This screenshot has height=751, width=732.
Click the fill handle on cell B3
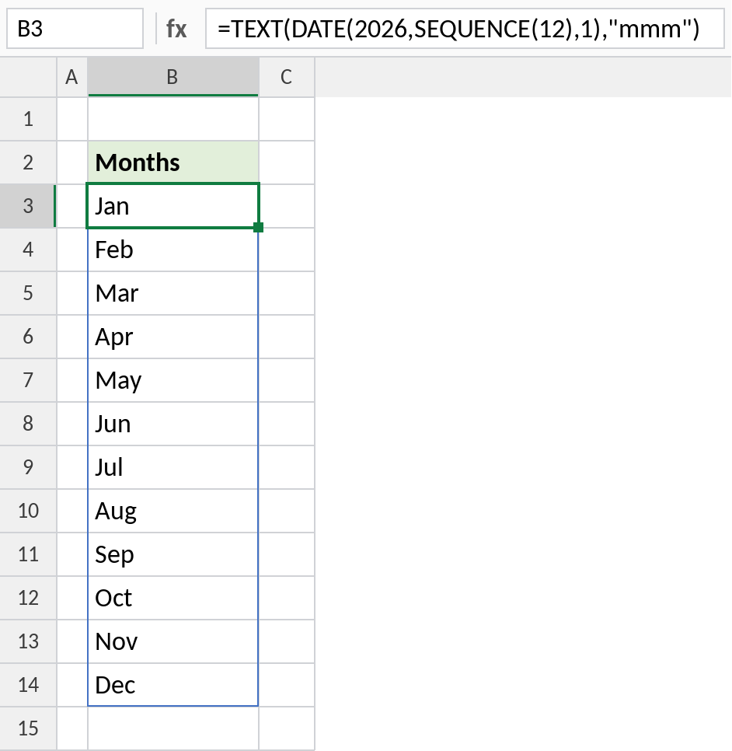(259, 228)
